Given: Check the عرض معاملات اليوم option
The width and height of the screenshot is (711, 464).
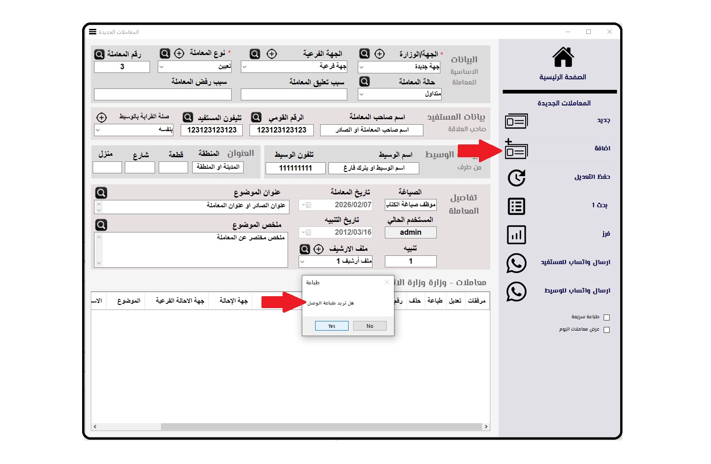Looking at the screenshot, I should click(x=606, y=329).
